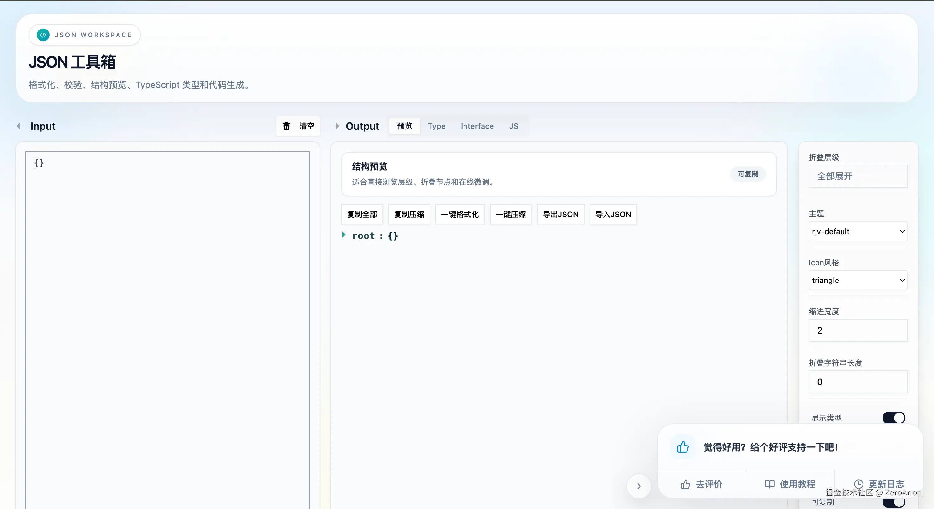Click the left arrow beside Input

[x=20, y=126]
